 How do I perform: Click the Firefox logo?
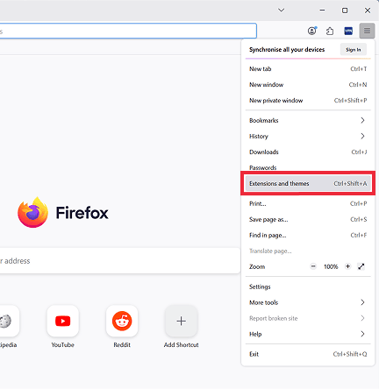32,212
